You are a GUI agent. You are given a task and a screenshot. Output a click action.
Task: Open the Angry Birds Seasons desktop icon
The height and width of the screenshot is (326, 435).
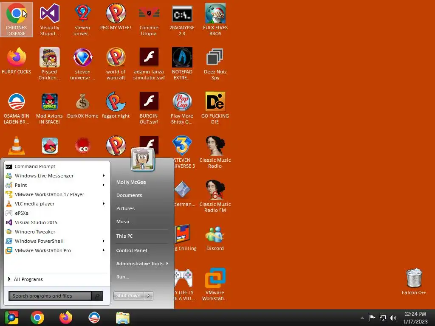tap(49, 64)
